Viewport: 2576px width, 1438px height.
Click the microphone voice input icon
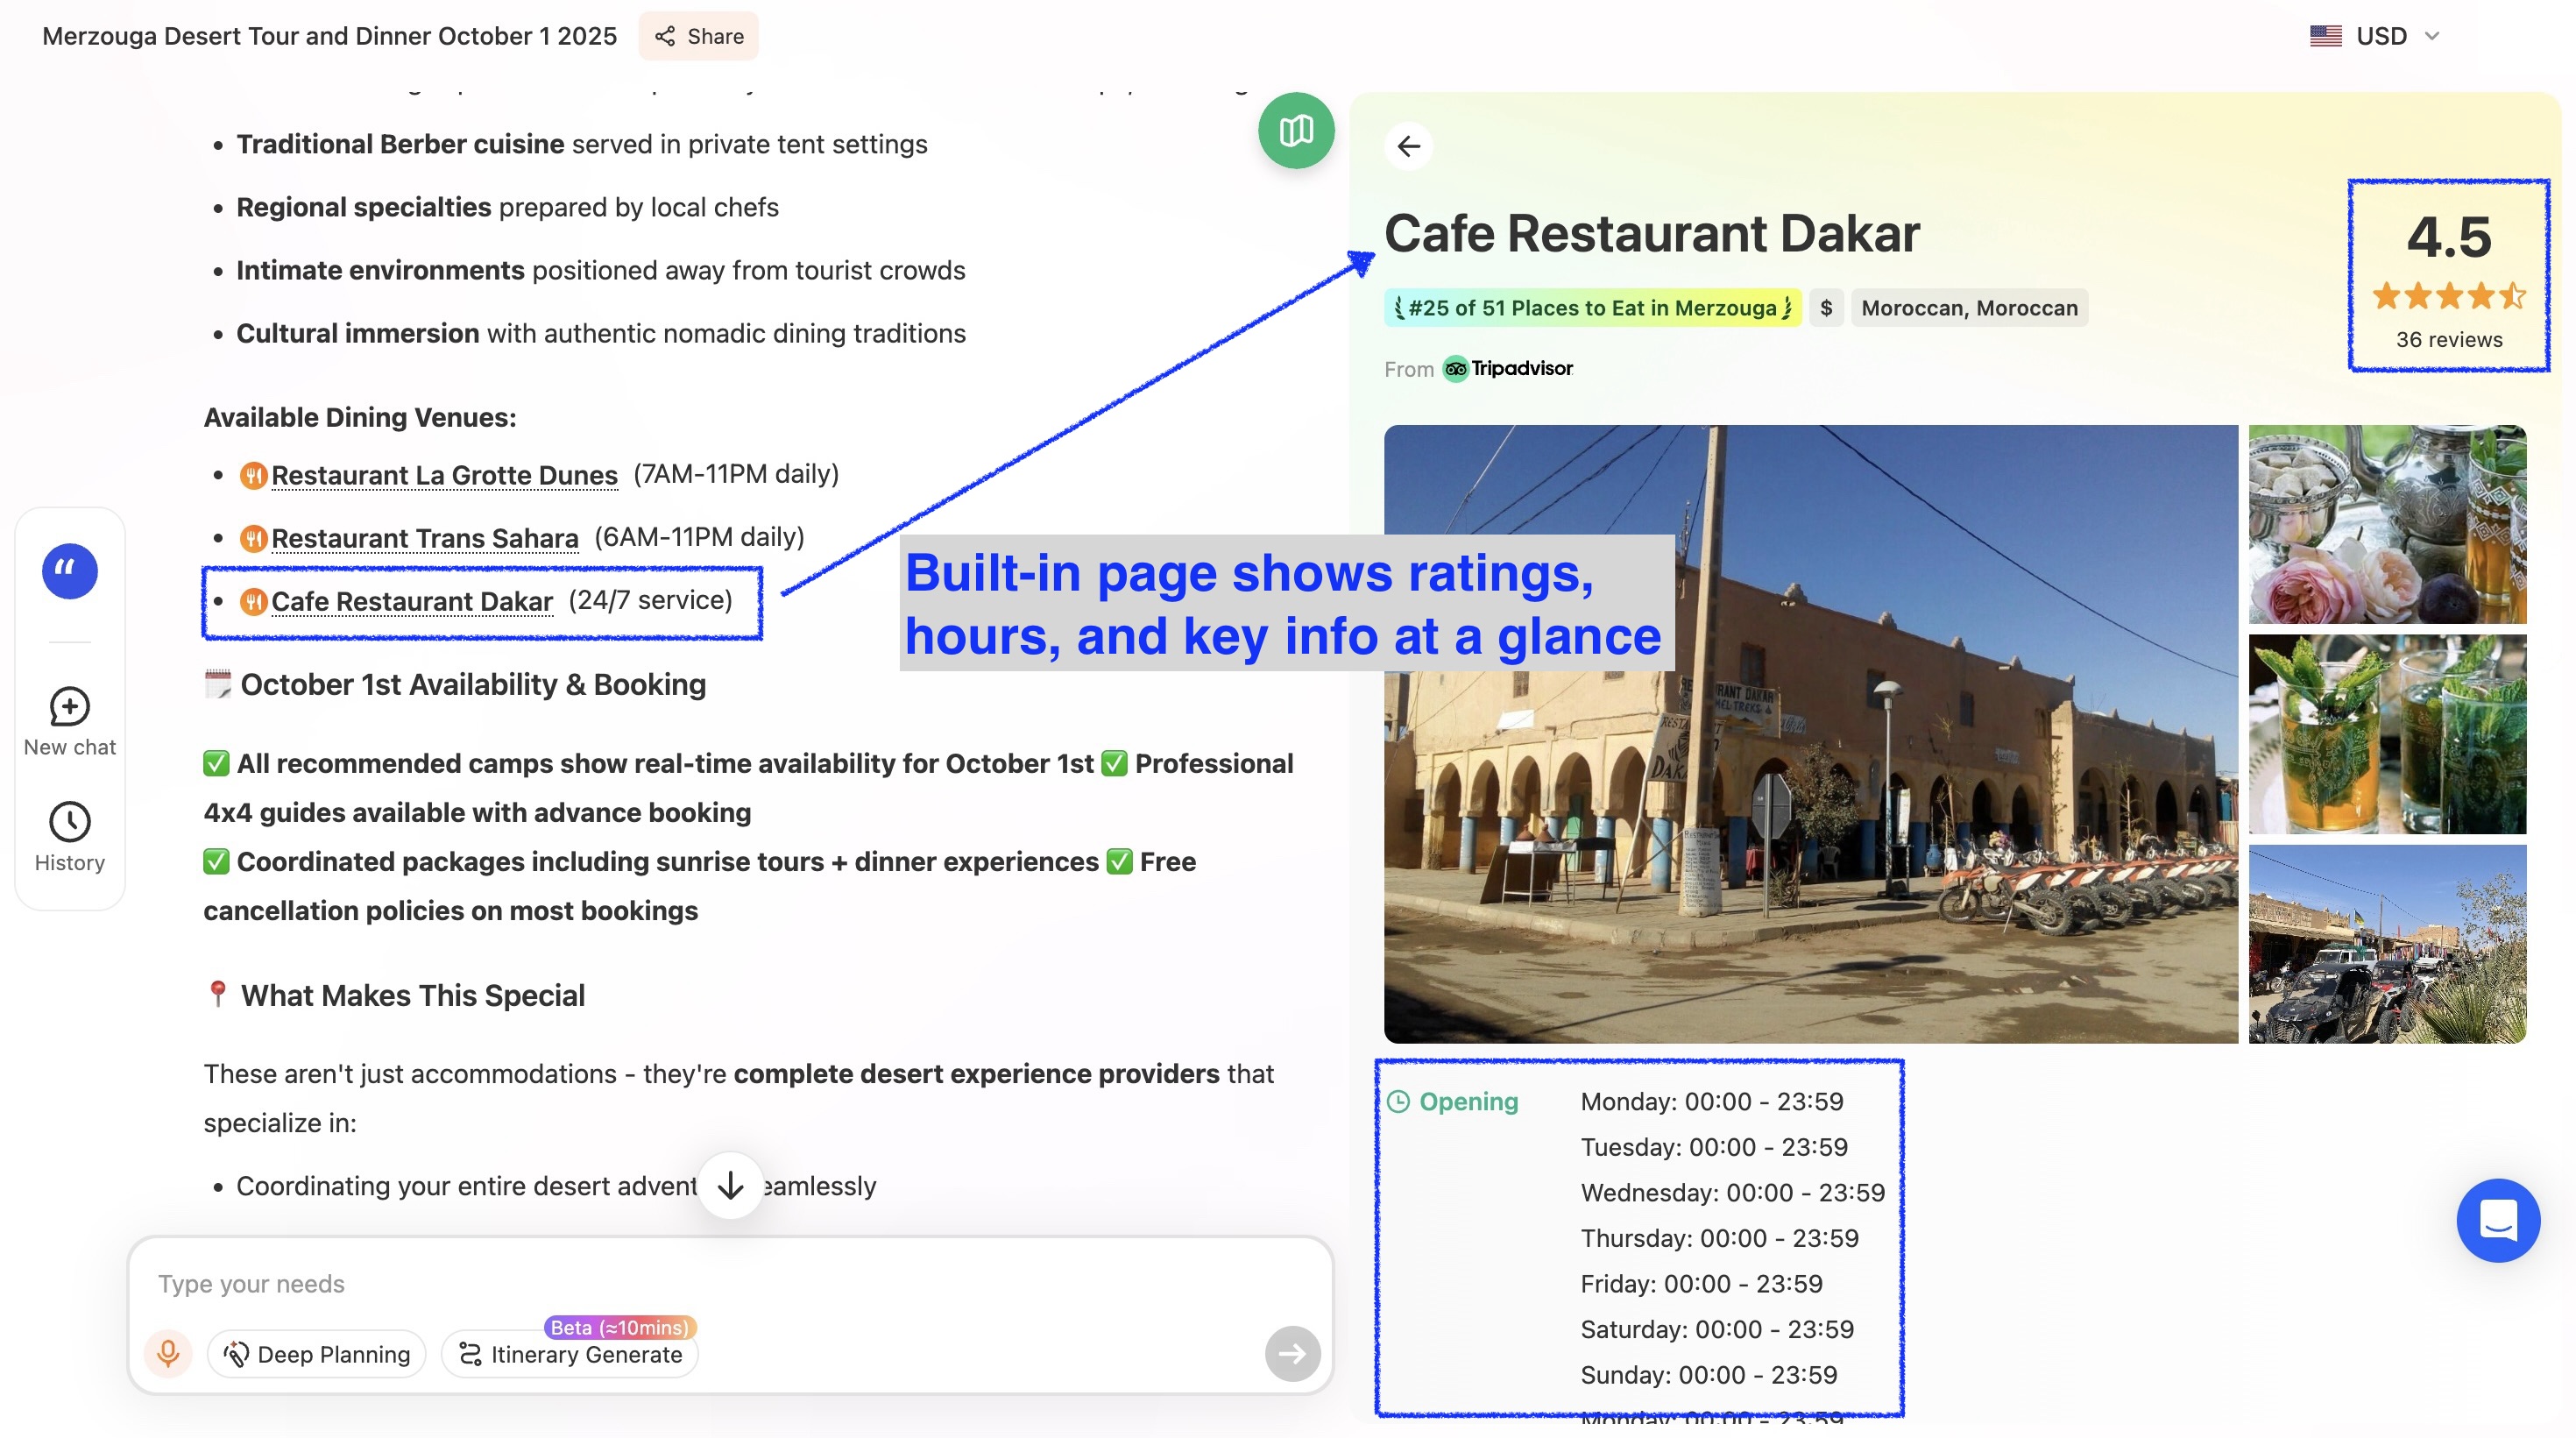pos(168,1353)
